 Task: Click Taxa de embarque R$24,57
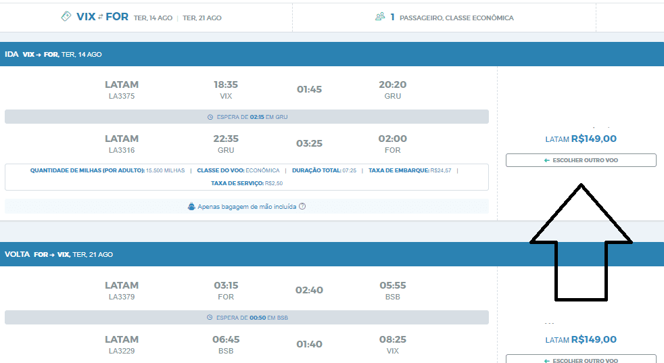(410, 171)
